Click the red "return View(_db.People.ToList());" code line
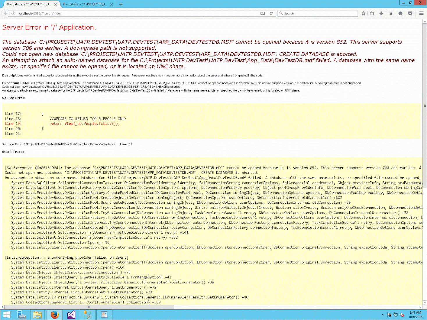The image size is (427, 320). [85, 124]
